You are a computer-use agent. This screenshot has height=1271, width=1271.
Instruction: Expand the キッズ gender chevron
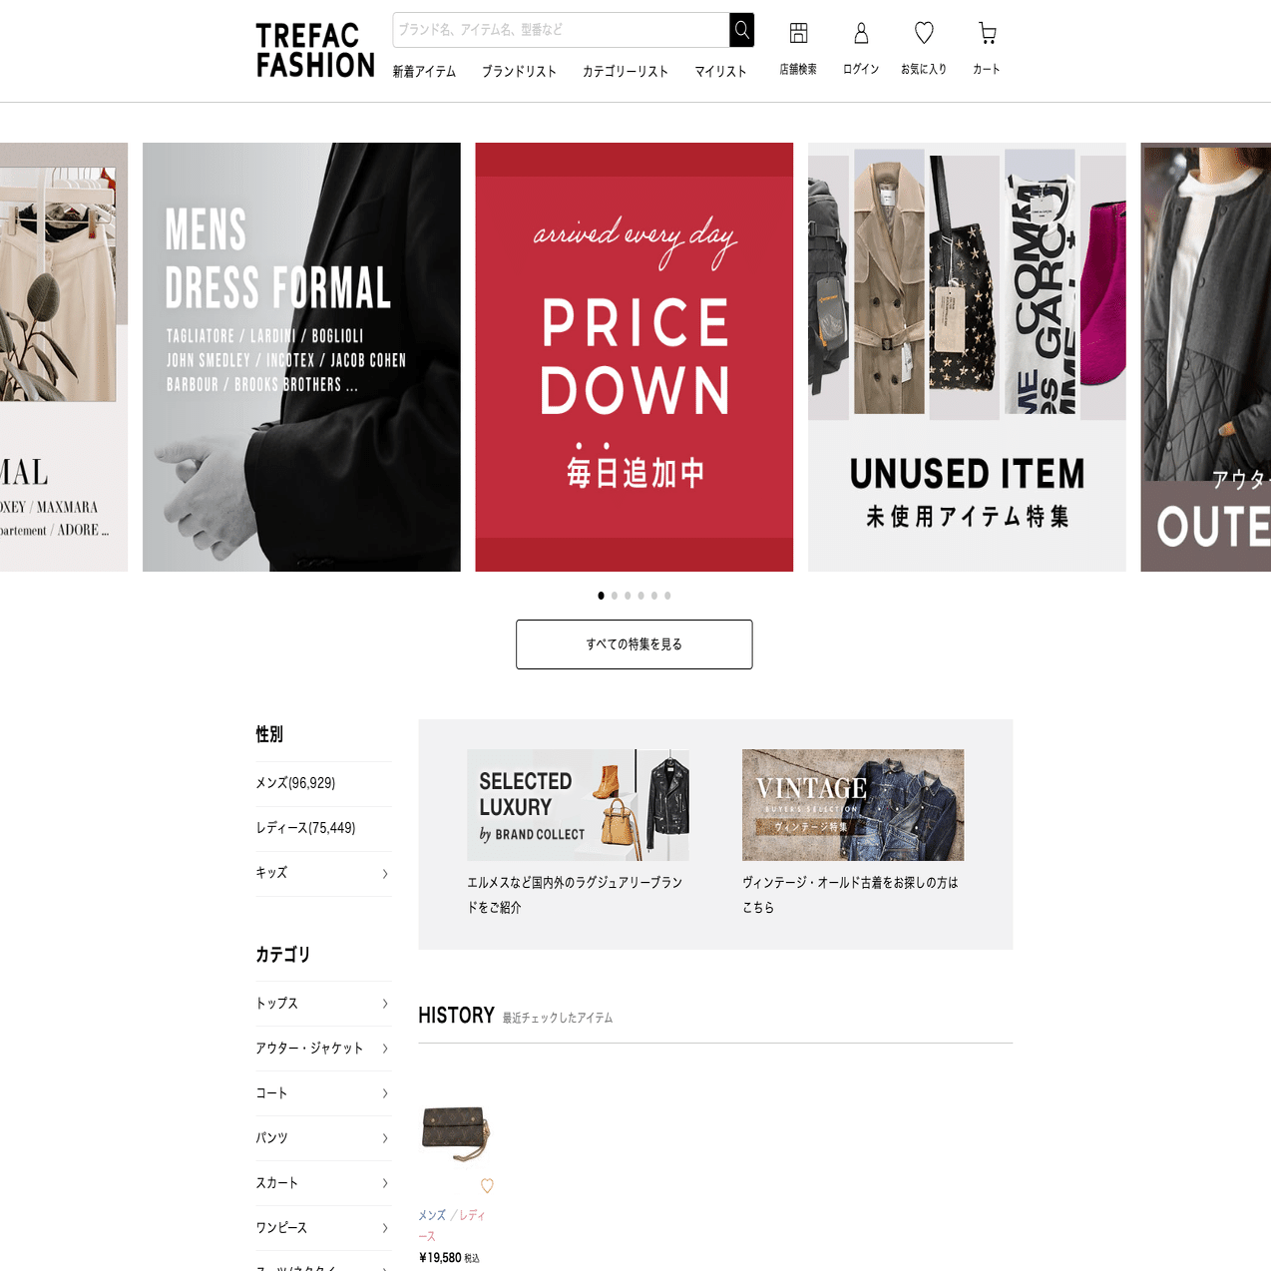[x=385, y=874]
